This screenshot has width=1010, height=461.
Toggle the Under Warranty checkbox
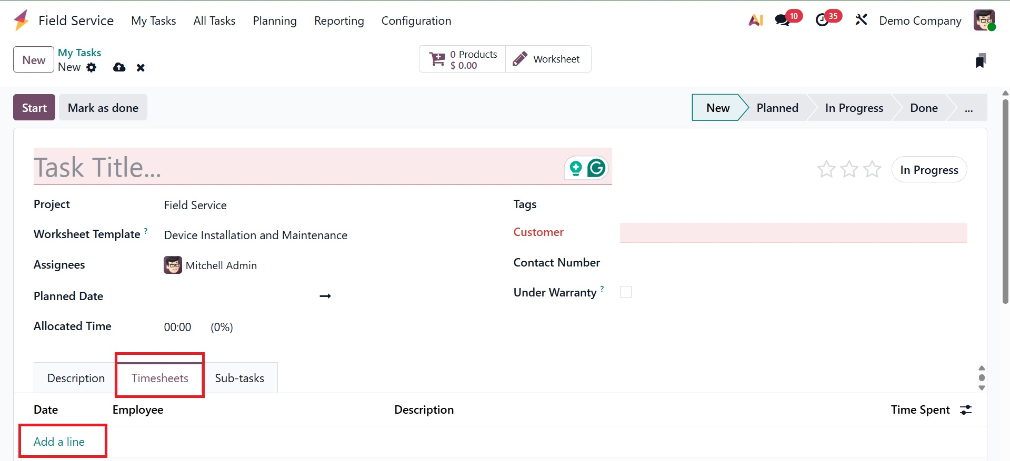click(x=626, y=292)
